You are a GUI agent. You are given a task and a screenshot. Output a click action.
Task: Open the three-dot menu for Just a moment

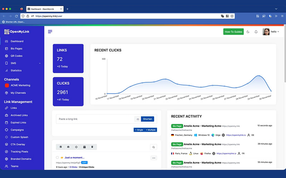tap(154, 158)
